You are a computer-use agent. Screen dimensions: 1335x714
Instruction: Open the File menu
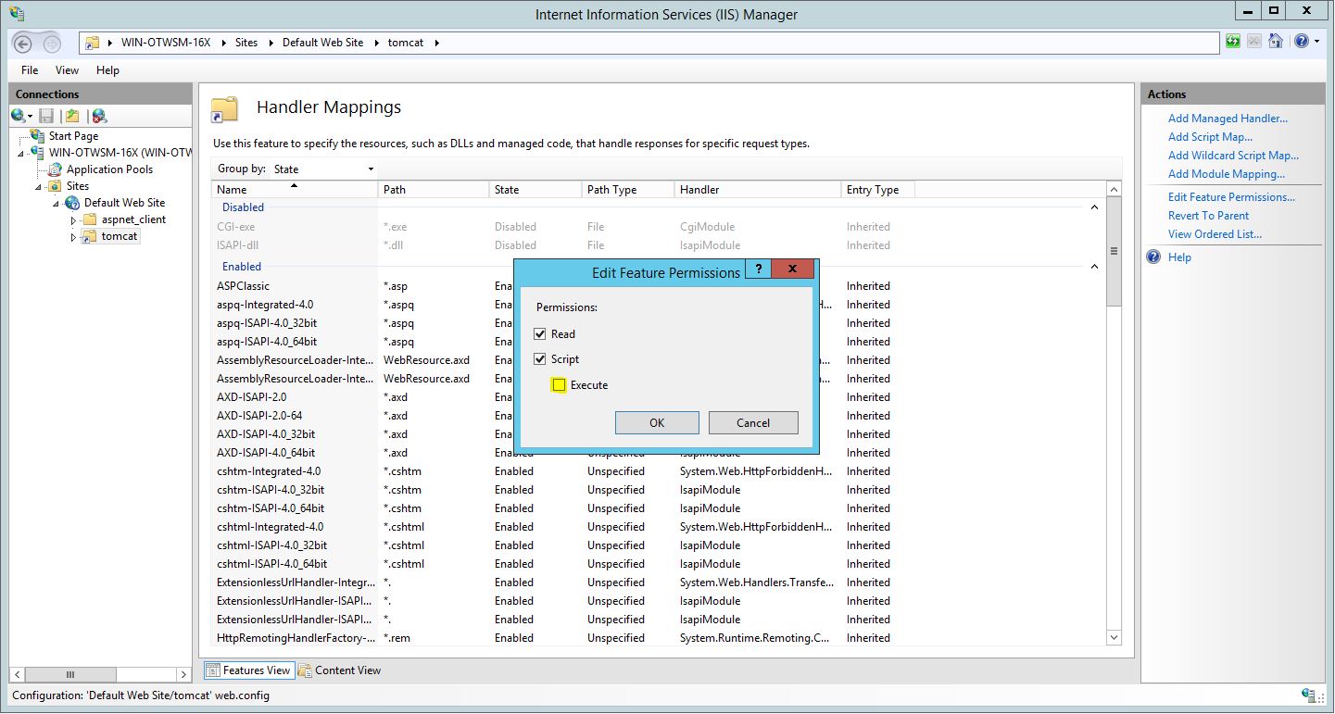coord(30,70)
